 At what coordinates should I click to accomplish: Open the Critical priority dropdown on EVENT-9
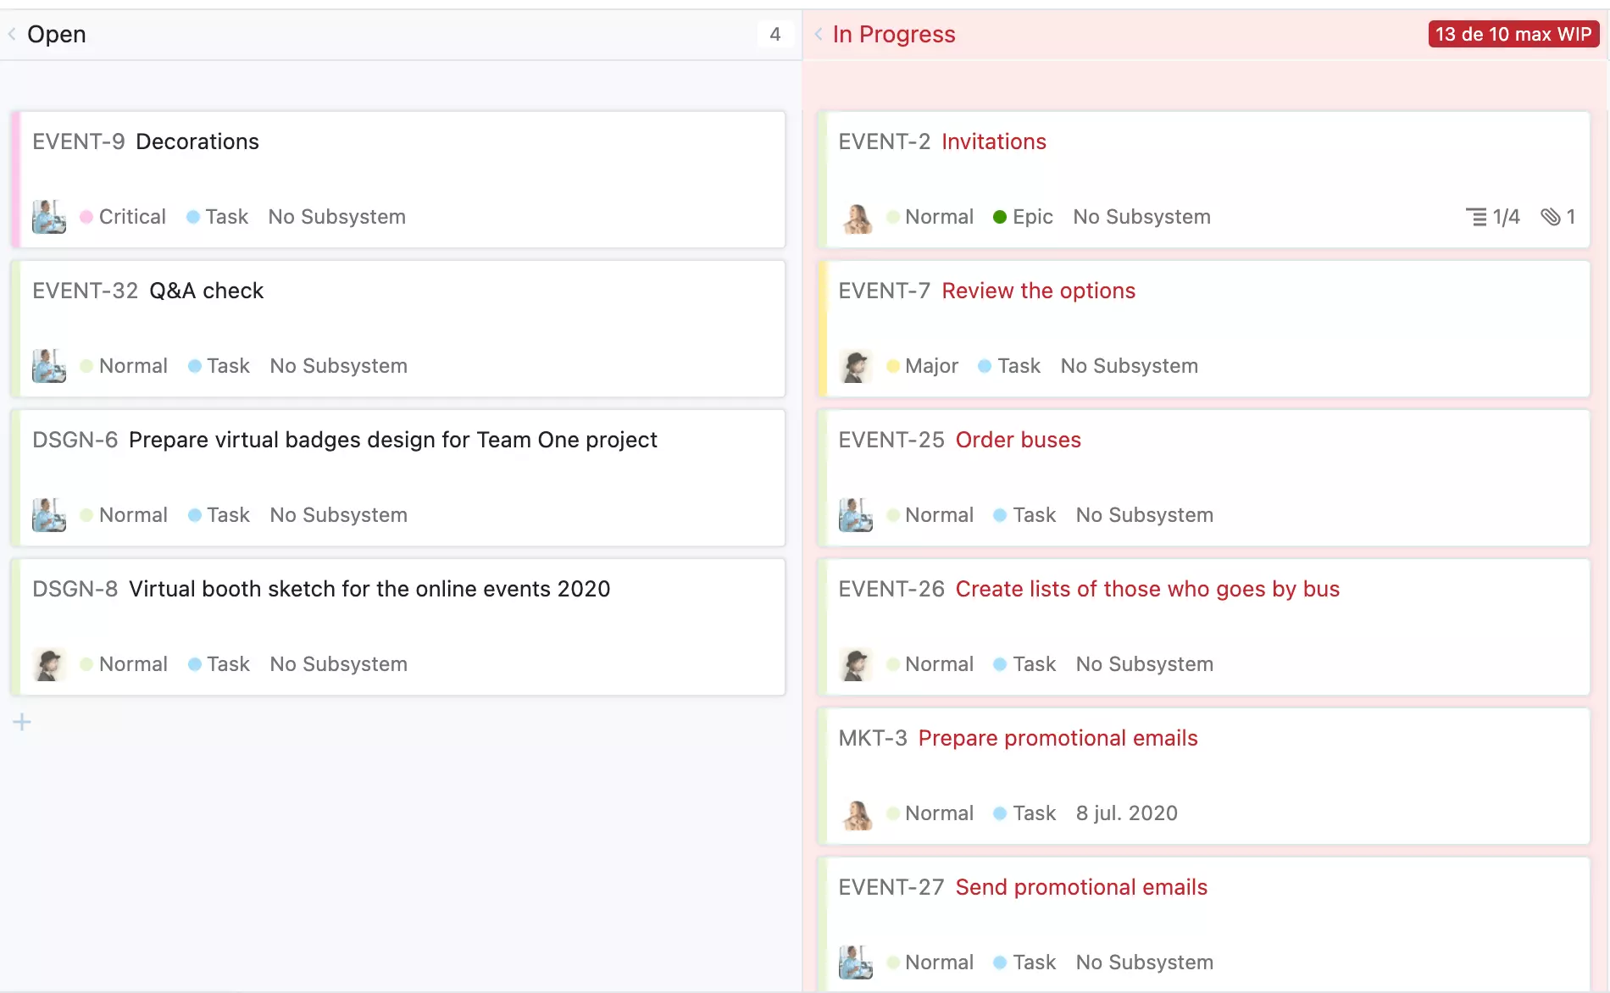point(131,217)
